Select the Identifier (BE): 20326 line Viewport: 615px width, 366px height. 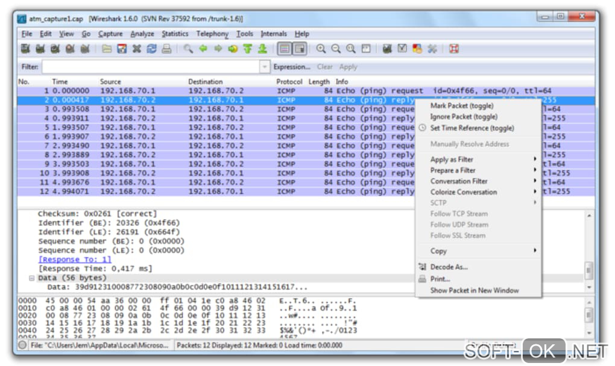[x=109, y=223]
